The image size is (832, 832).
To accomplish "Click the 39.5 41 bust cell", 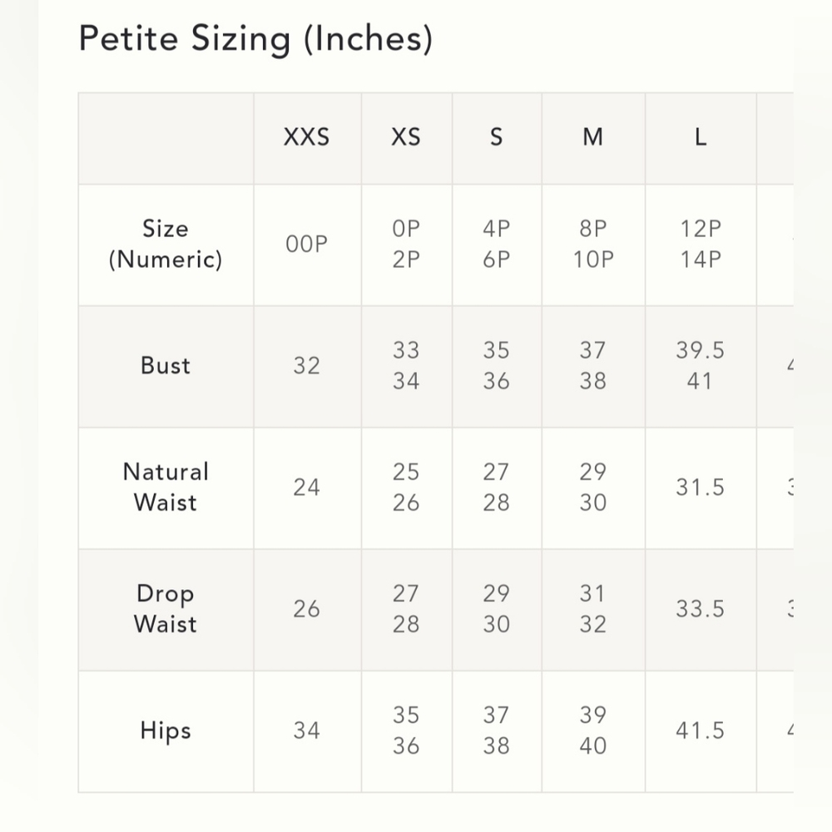I will click(701, 365).
